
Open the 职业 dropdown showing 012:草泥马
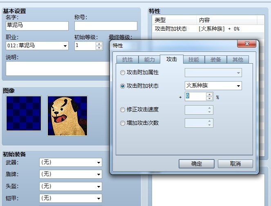point(37,46)
